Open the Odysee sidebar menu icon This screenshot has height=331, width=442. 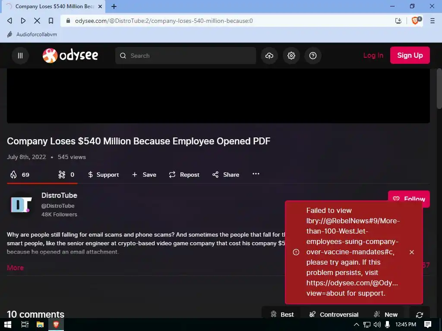click(x=20, y=56)
